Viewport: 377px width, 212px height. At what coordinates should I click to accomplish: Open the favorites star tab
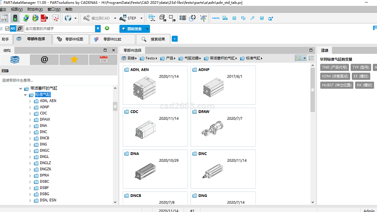[74, 59]
